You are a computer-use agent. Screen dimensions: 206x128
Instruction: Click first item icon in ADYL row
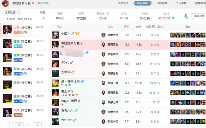click(x=173, y=64)
